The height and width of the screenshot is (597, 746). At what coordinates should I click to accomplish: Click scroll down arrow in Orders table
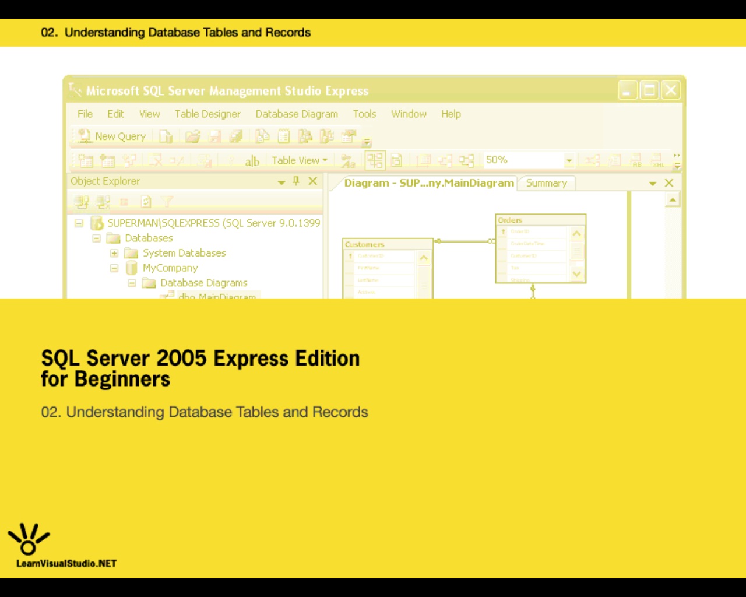point(576,273)
